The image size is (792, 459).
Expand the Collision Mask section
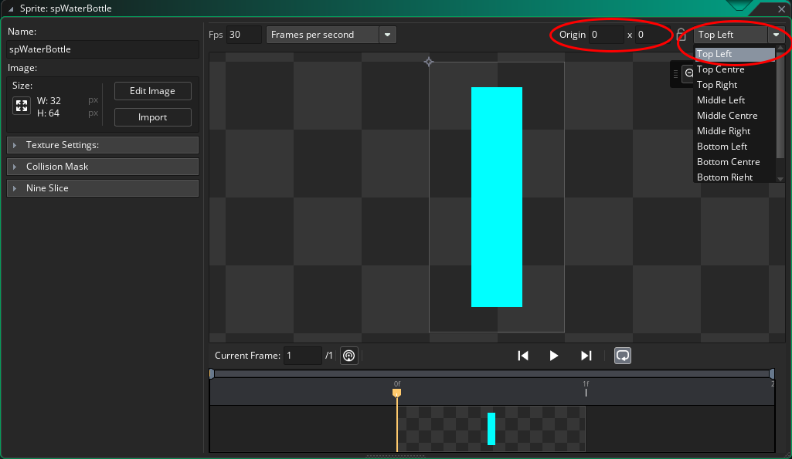(103, 167)
